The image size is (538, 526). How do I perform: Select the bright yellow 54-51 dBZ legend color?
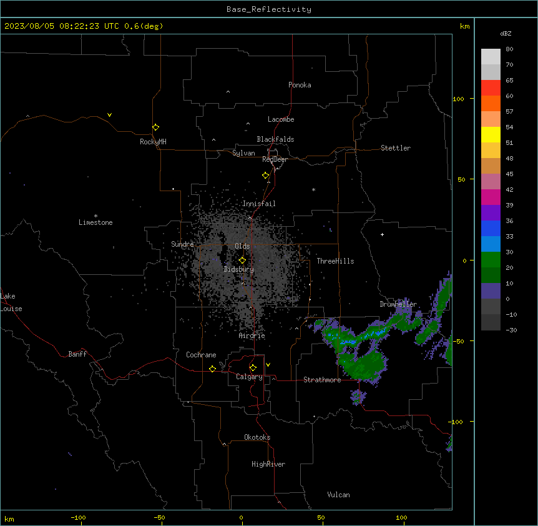[x=491, y=134]
